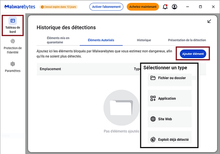The image size is (220, 154).
Task: Select Application type option
Action: pyautogui.click(x=169, y=98)
